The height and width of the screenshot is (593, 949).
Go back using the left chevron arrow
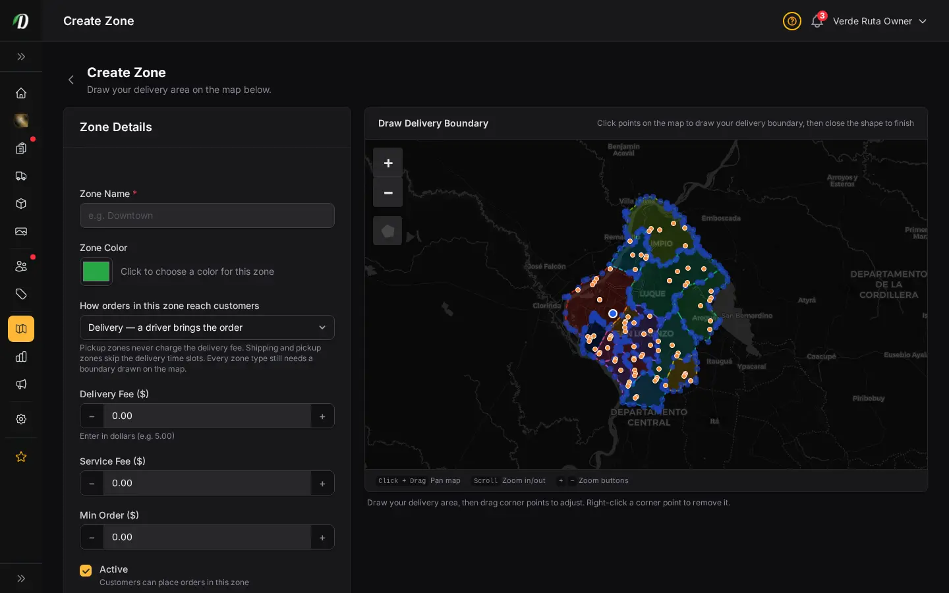[x=71, y=80]
